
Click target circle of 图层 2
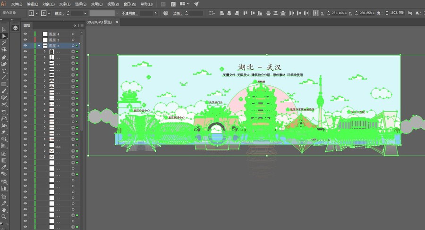pyautogui.click(x=73, y=40)
